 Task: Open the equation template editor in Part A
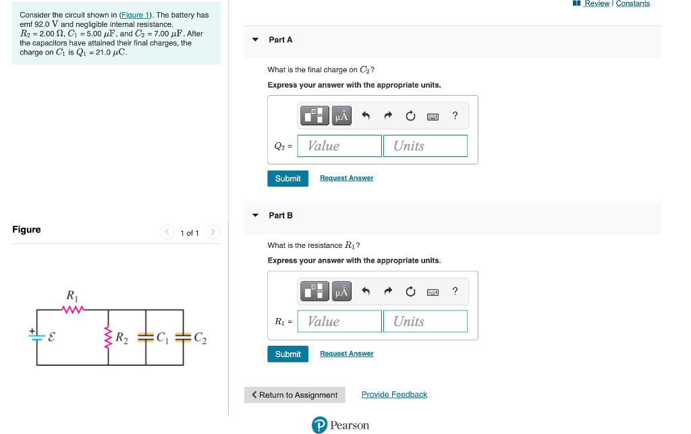click(314, 115)
